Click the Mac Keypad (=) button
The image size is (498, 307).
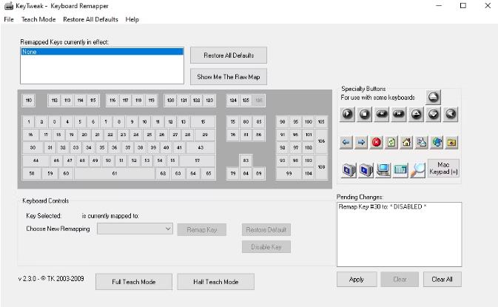point(443,168)
